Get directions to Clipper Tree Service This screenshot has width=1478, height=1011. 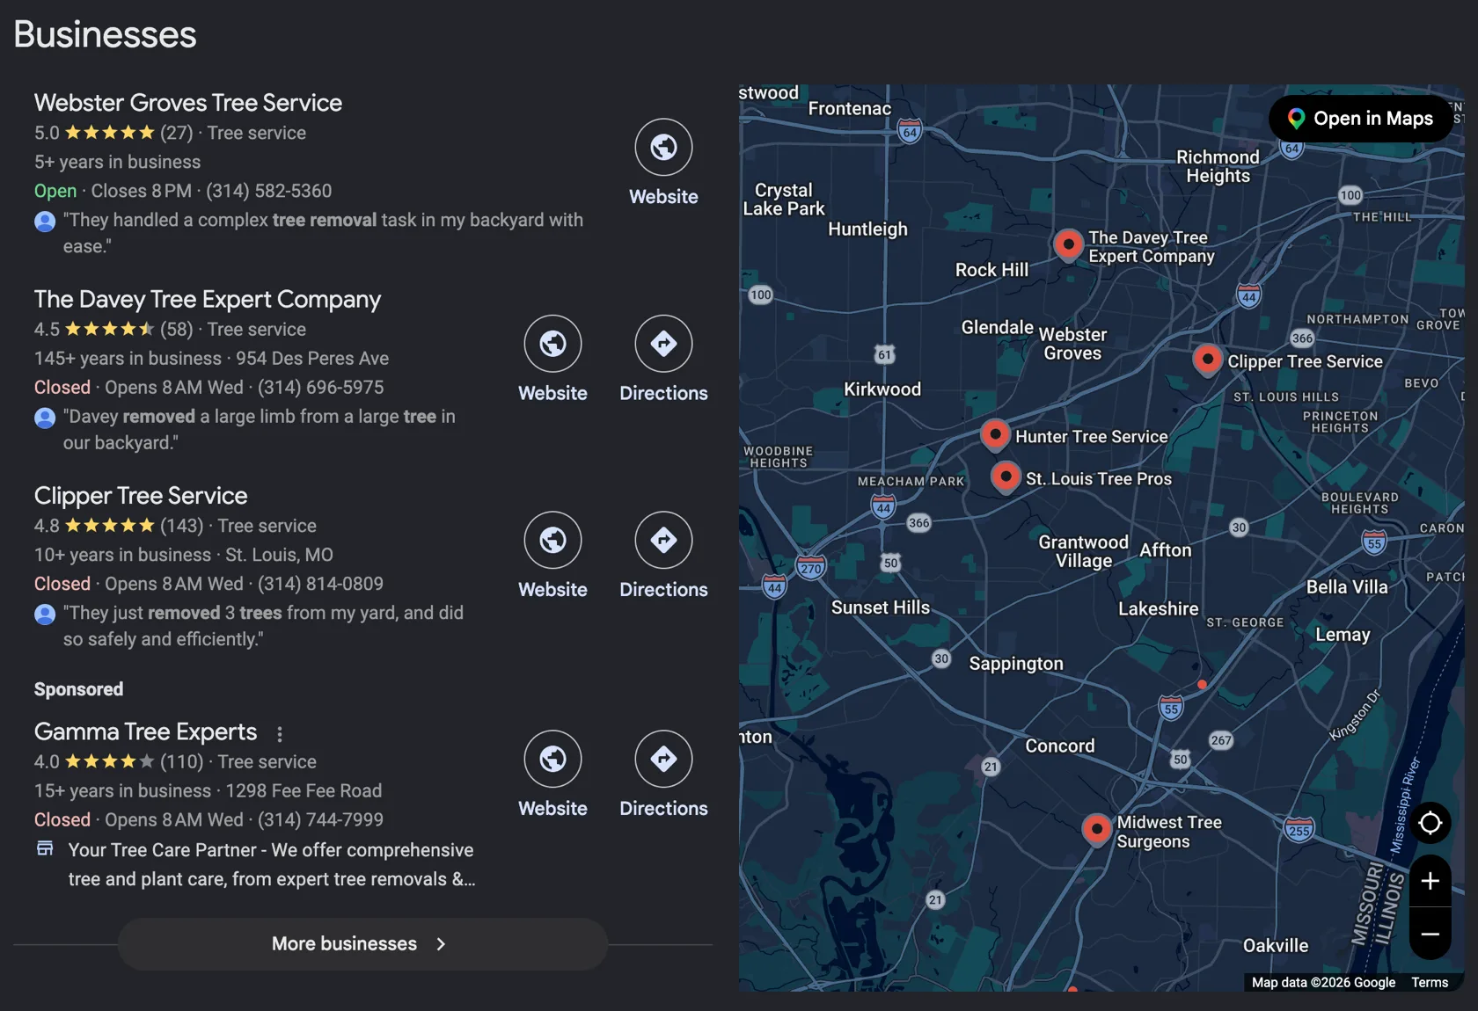click(x=663, y=540)
